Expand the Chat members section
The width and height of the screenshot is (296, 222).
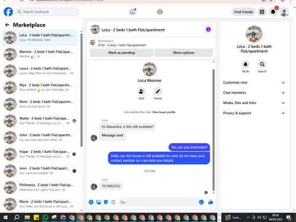254,93
